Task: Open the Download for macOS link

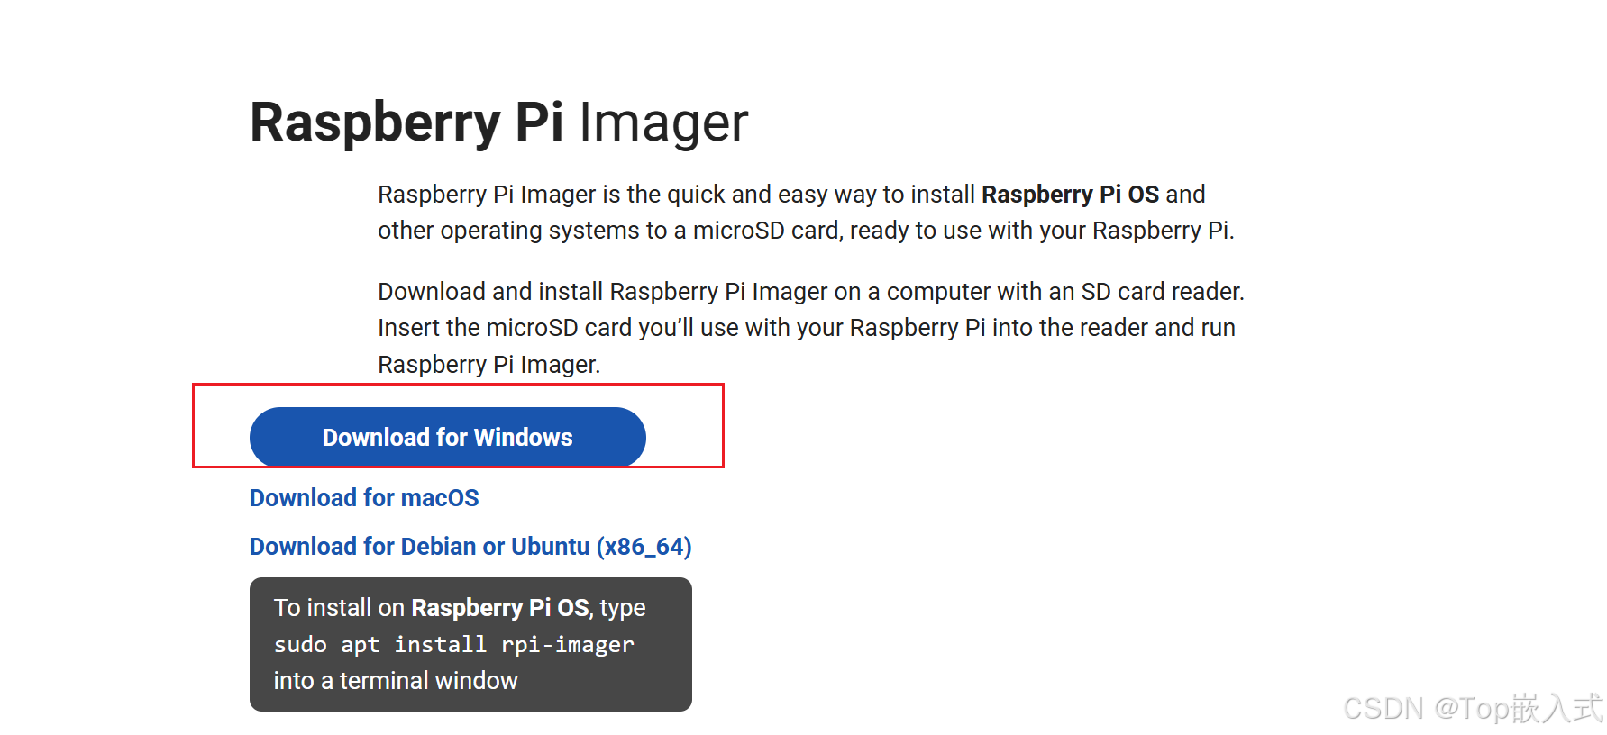Action: [364, 498]
